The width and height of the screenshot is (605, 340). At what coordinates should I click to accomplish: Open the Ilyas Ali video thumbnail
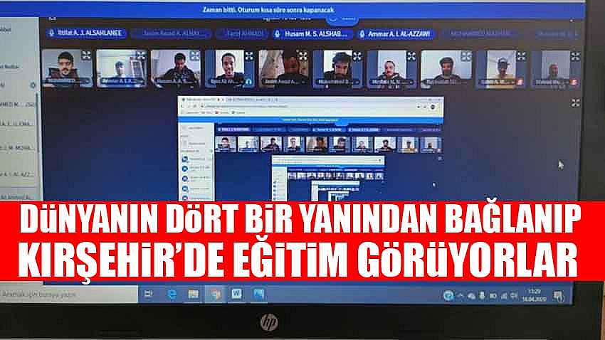tap(230, 69)
